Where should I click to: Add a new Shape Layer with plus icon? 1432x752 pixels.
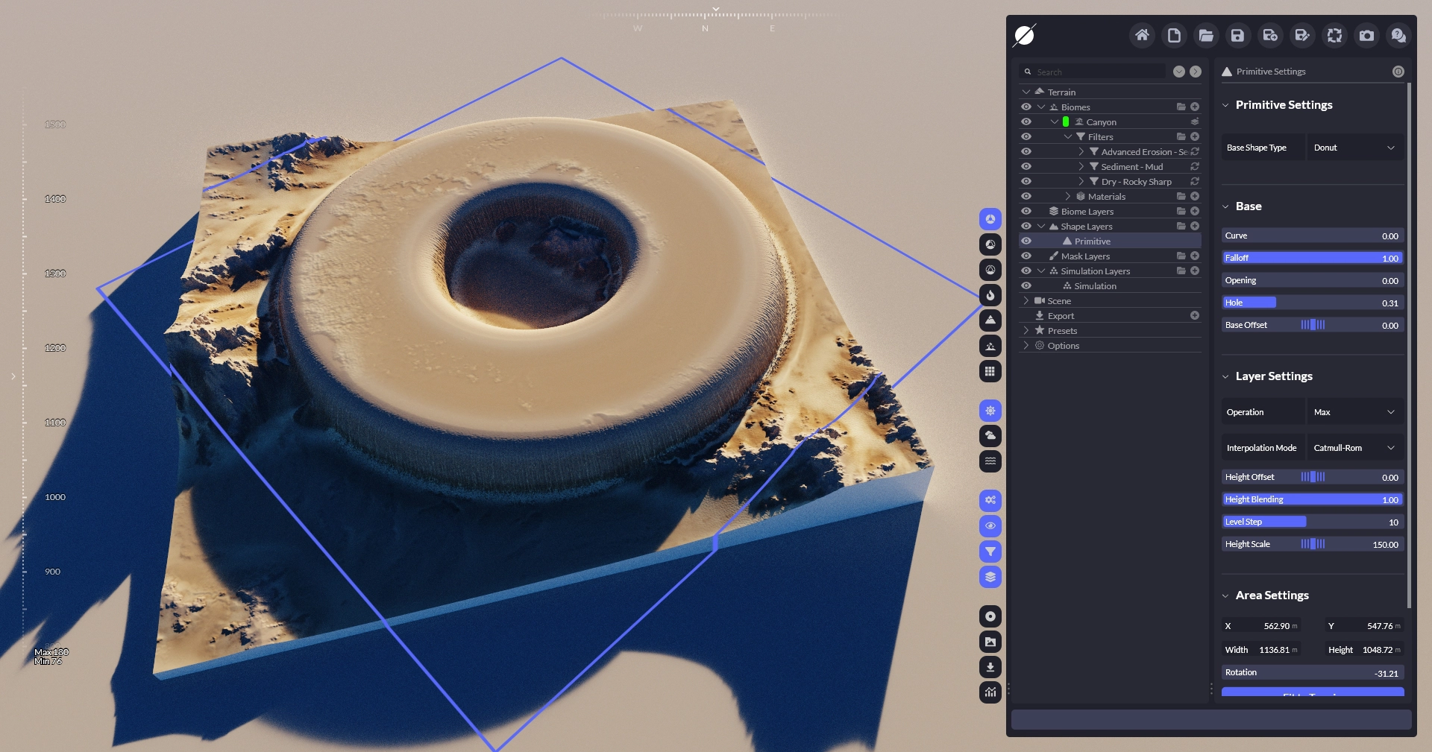[x=1195, y=226]
